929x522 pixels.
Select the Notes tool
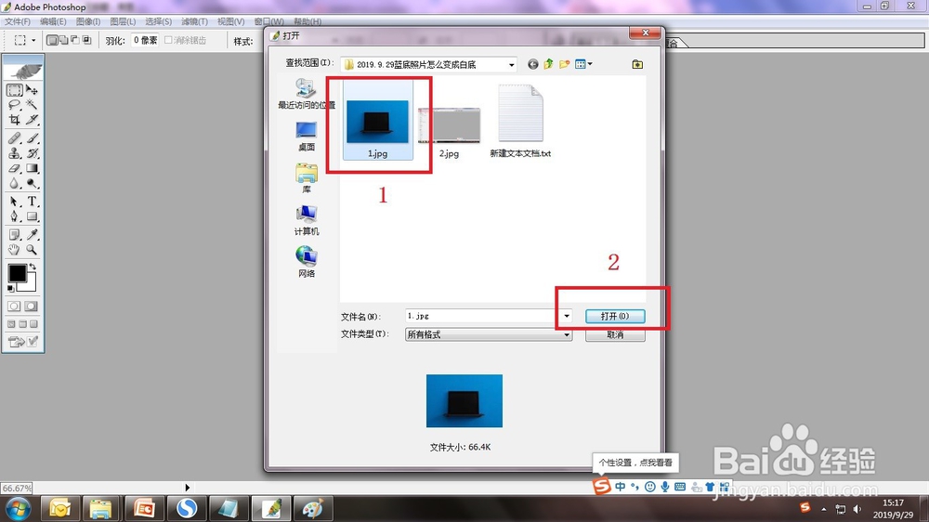pyautogui.click(x=15, y=235)
